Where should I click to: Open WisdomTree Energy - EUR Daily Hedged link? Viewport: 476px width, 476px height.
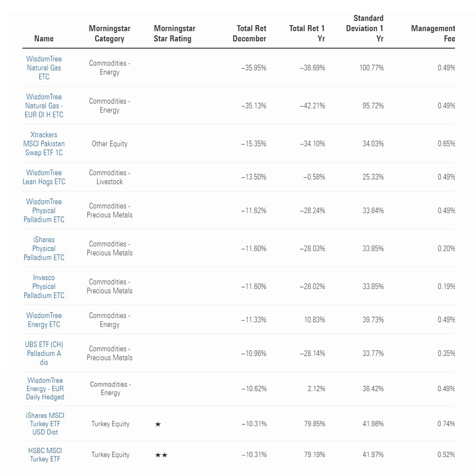[45, 388]
